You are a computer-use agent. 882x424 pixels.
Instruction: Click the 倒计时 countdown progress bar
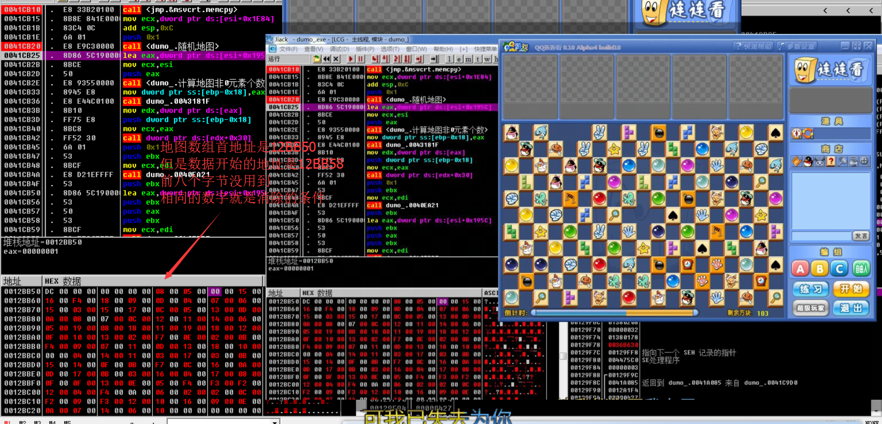[x=615, y=313]
